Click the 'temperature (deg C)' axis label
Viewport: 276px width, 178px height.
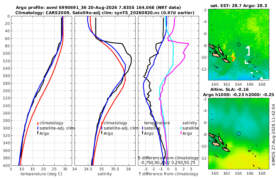click(41, 174)
